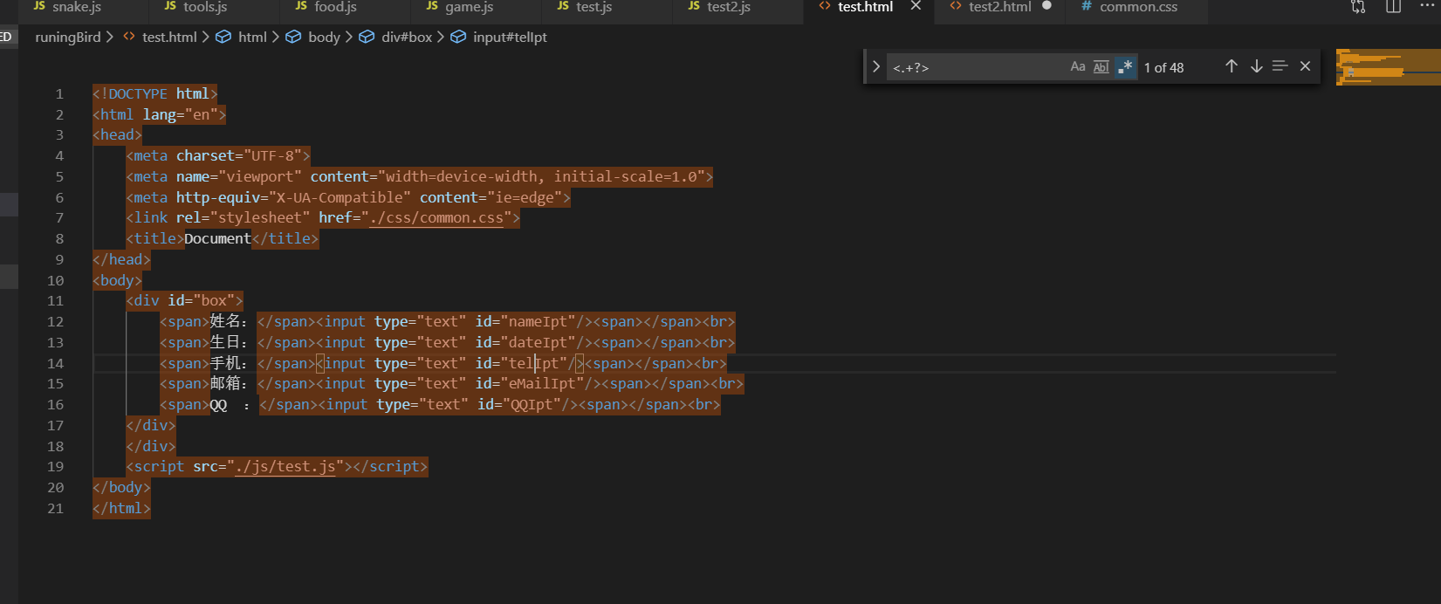Open the snake.js tab

[x=67, y=7]
